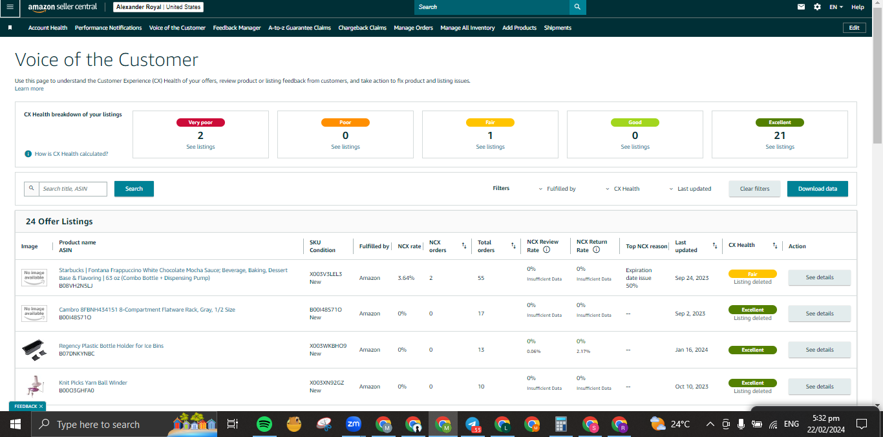The height and width of the screenshot is (437, 883).
Task: Open the EN language dropdown
Action: pos(836,7)
